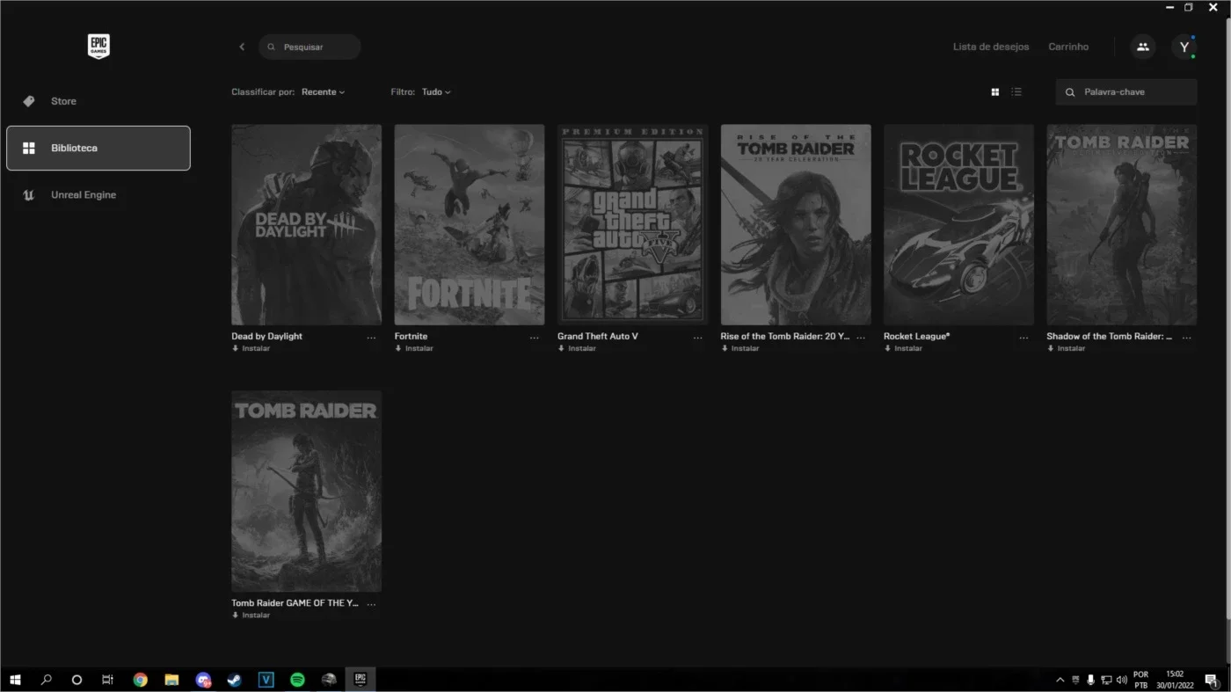Open the friends list icon

tap(1142, 47)
